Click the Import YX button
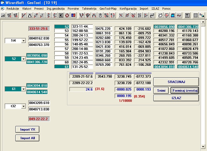The image size is (207, 151). [x=27, y=130]
